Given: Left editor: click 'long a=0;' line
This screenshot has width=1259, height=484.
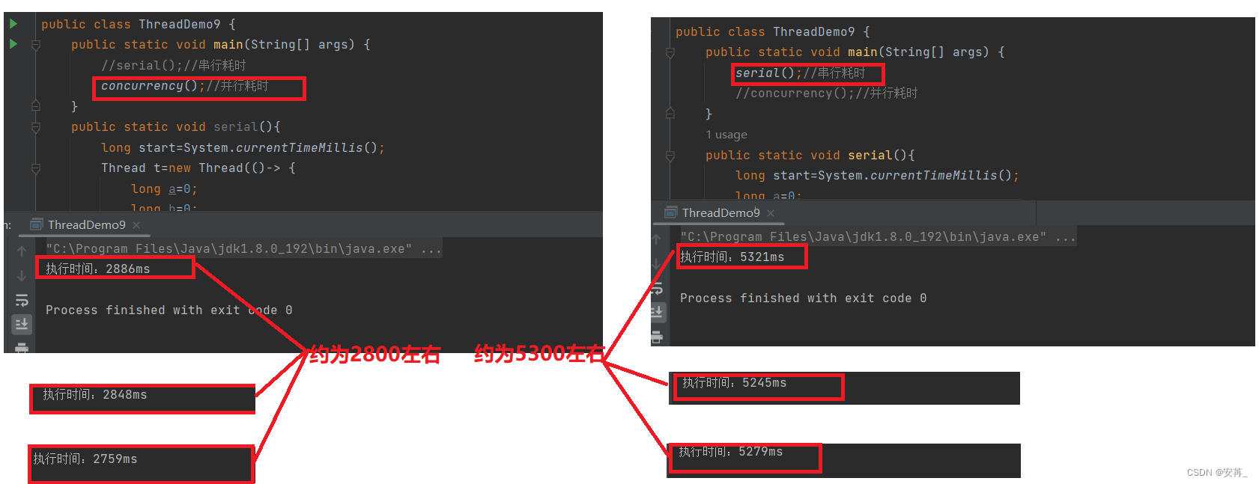Looking at the screenshot, I should 165,189.
